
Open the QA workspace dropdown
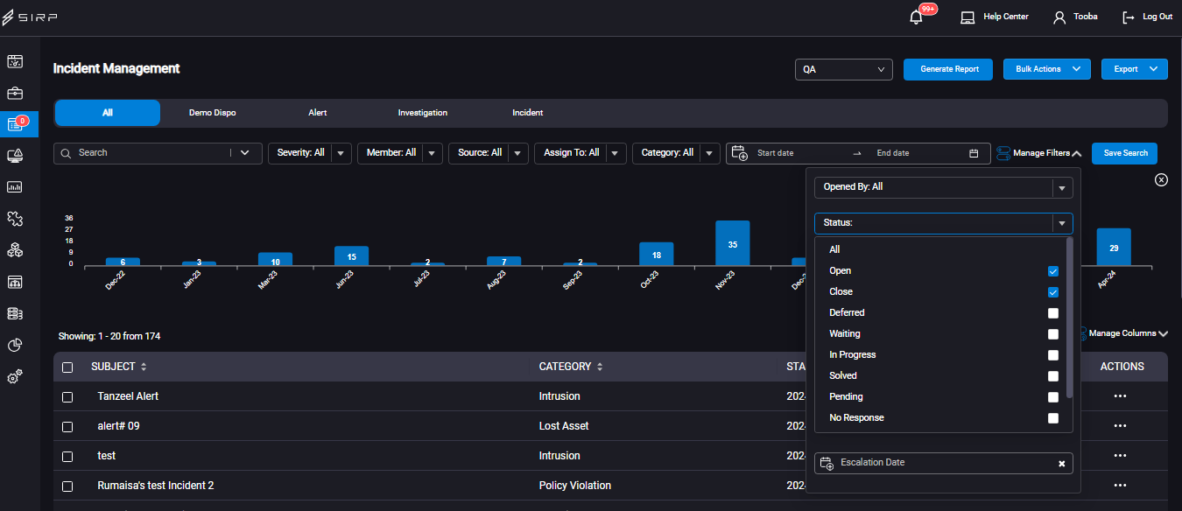point(843,69)
